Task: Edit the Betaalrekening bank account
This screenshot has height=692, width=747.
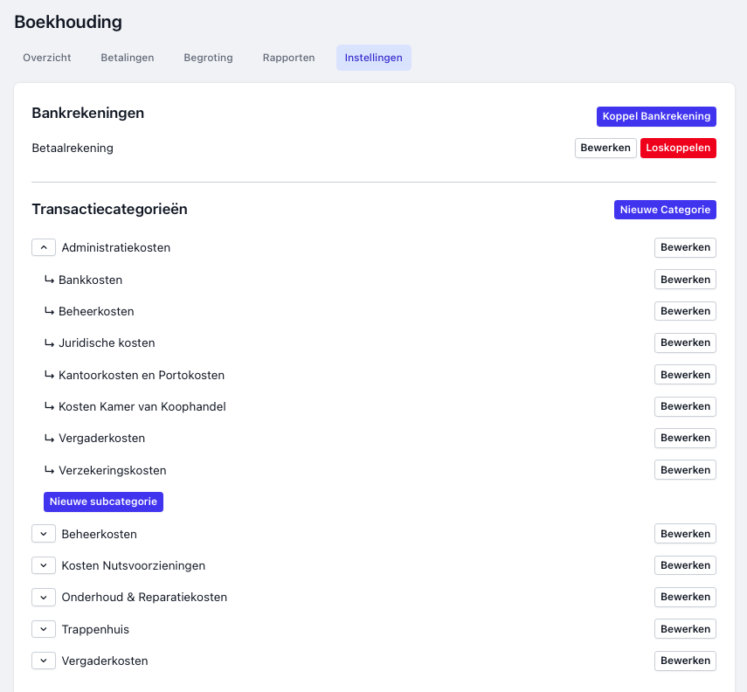Action: pos(605,148)
